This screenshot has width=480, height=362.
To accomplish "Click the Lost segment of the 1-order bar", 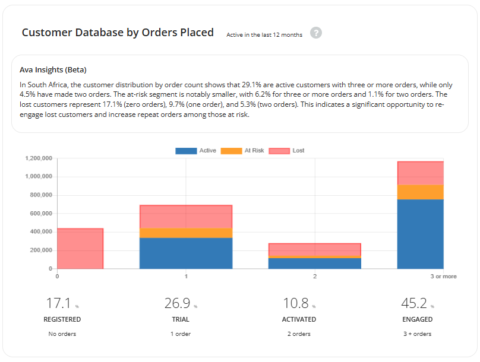I will pos(185,217).
